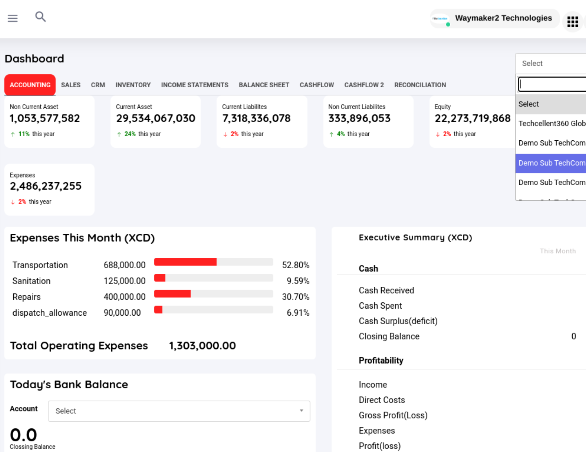Switch to the Sales tab
The image size is (586, 456).
[x=71, y=85]
